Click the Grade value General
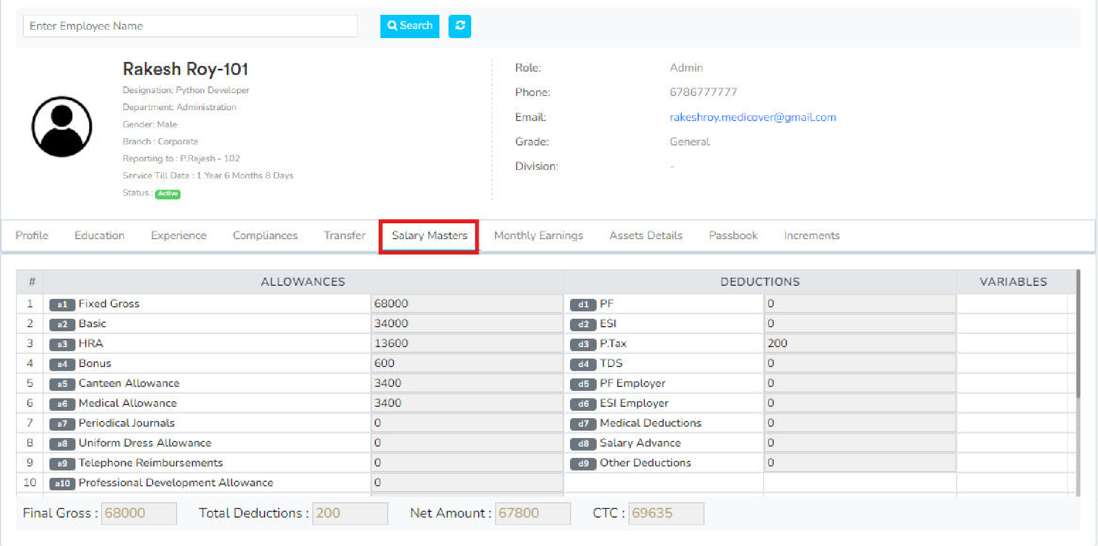Screen dimensions: 1098x546 point(690,141)
